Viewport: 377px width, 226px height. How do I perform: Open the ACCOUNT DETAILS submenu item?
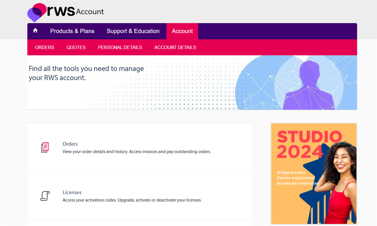175,47
